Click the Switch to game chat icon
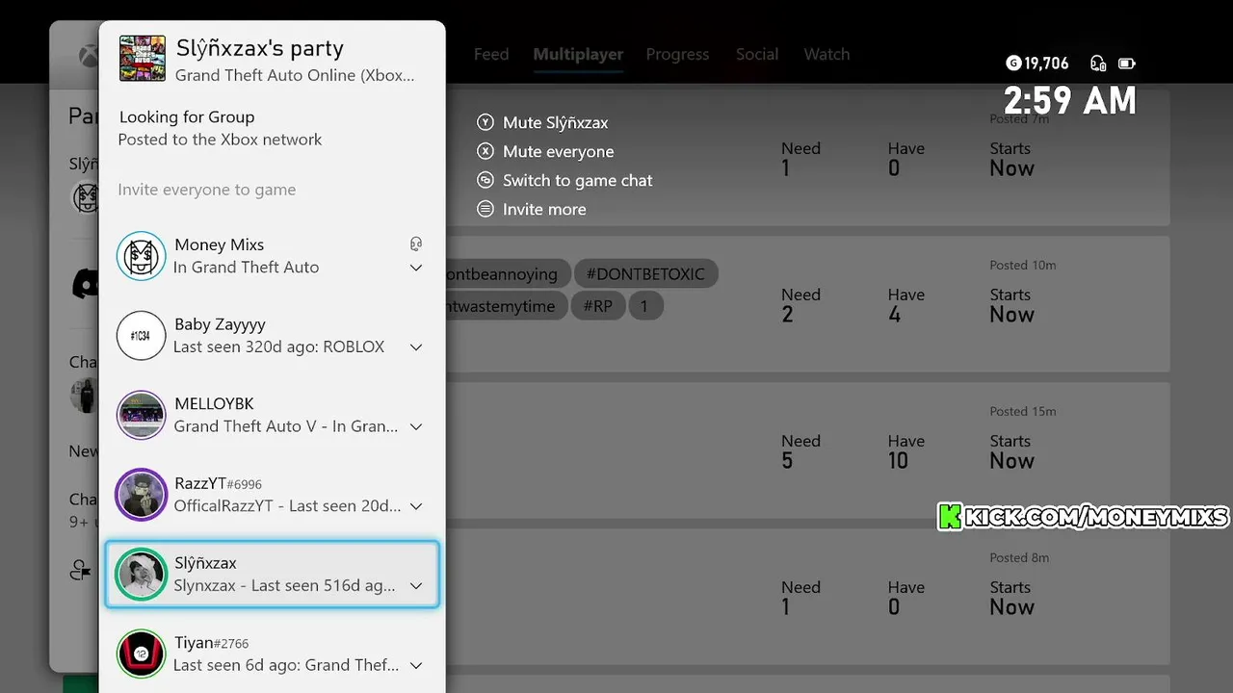This screenshot has height=693, width=1233. [485, 180]
